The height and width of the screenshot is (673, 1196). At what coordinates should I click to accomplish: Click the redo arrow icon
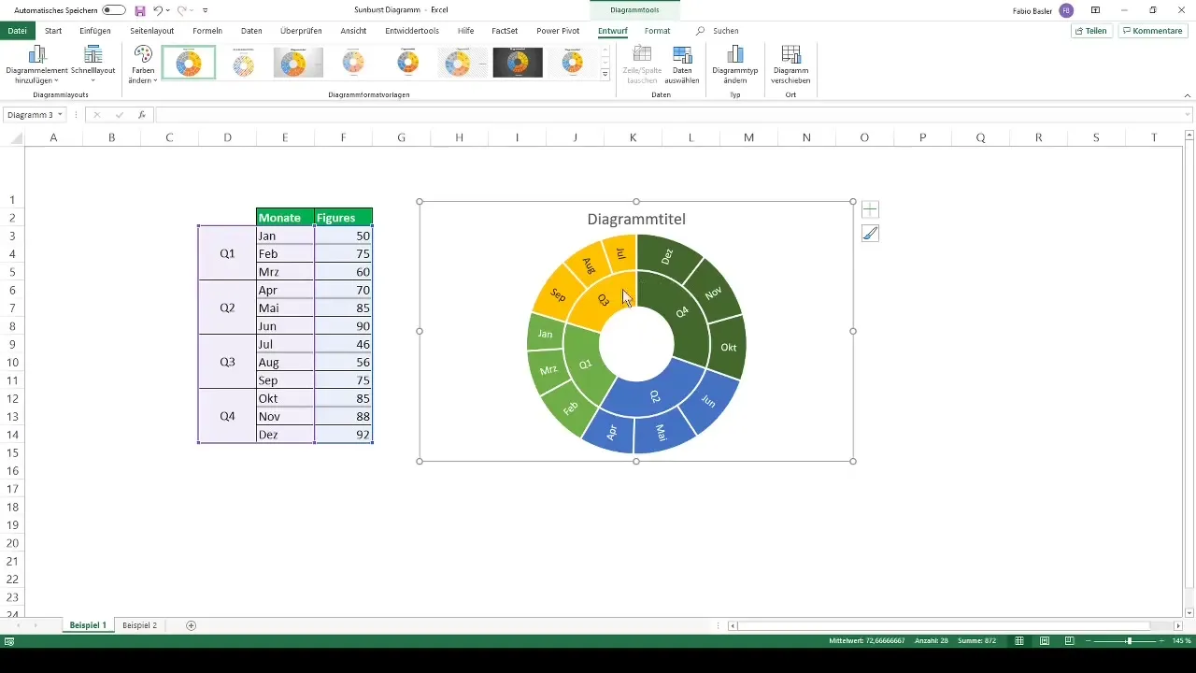point(183,10)
